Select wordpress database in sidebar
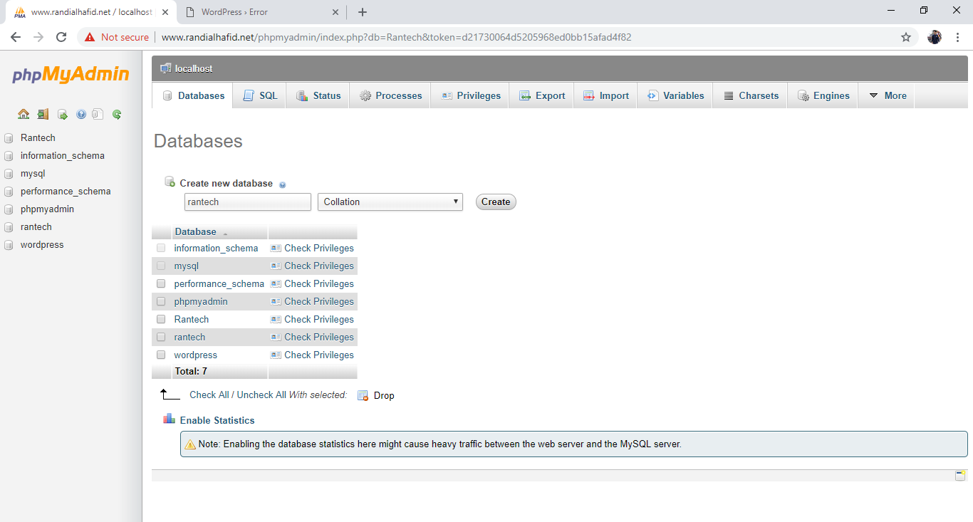The image size is (973, 522). (x=42, y=245)
